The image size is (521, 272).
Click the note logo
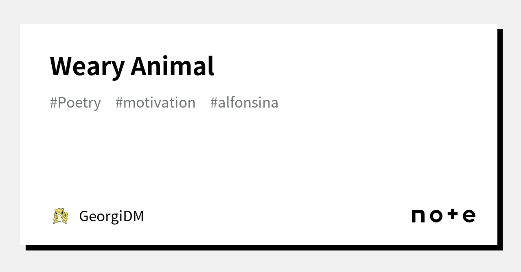click(443, 216)
